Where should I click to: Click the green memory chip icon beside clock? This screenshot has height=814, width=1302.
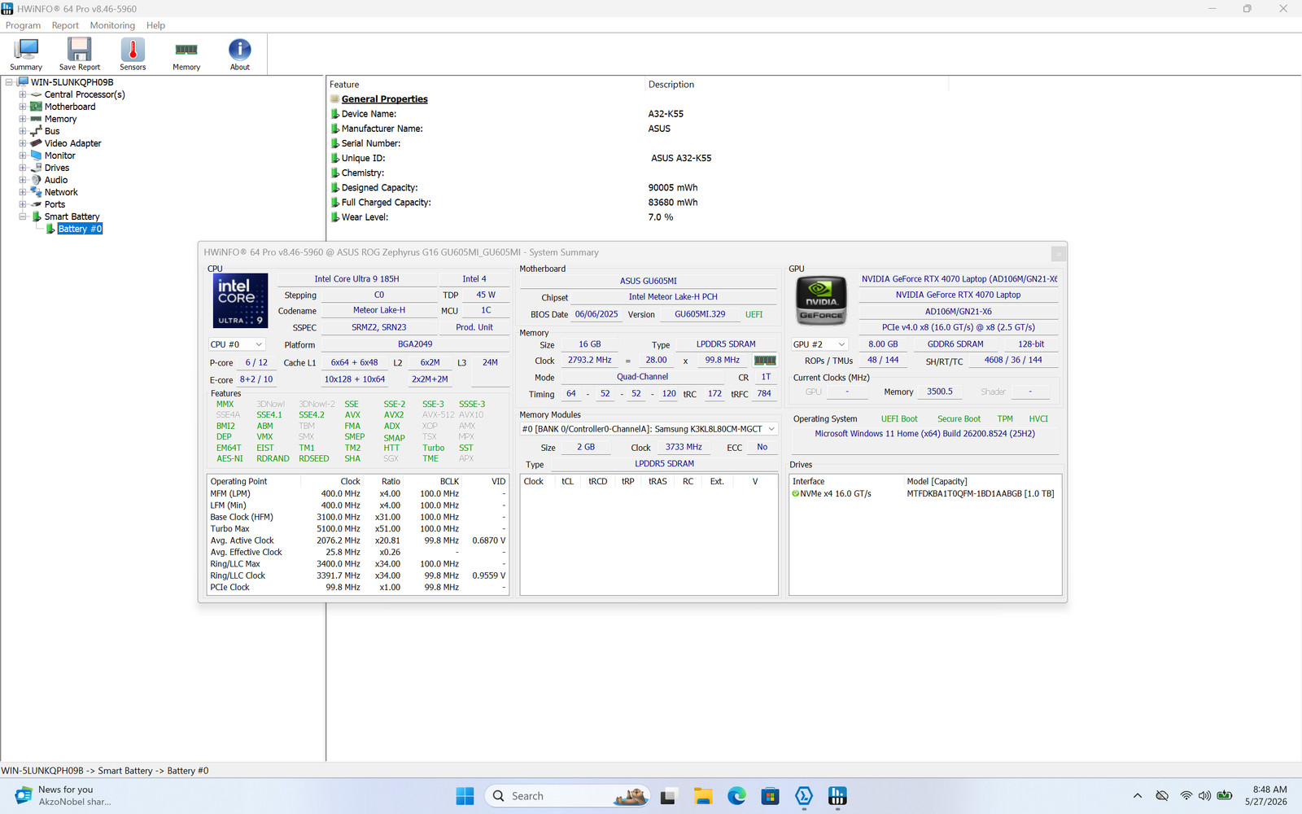pyautogui.click(x=765, y=360)
